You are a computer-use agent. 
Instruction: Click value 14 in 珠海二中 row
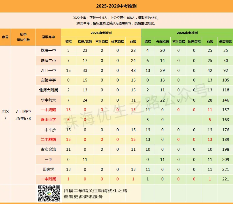click(x=163, y=61)
